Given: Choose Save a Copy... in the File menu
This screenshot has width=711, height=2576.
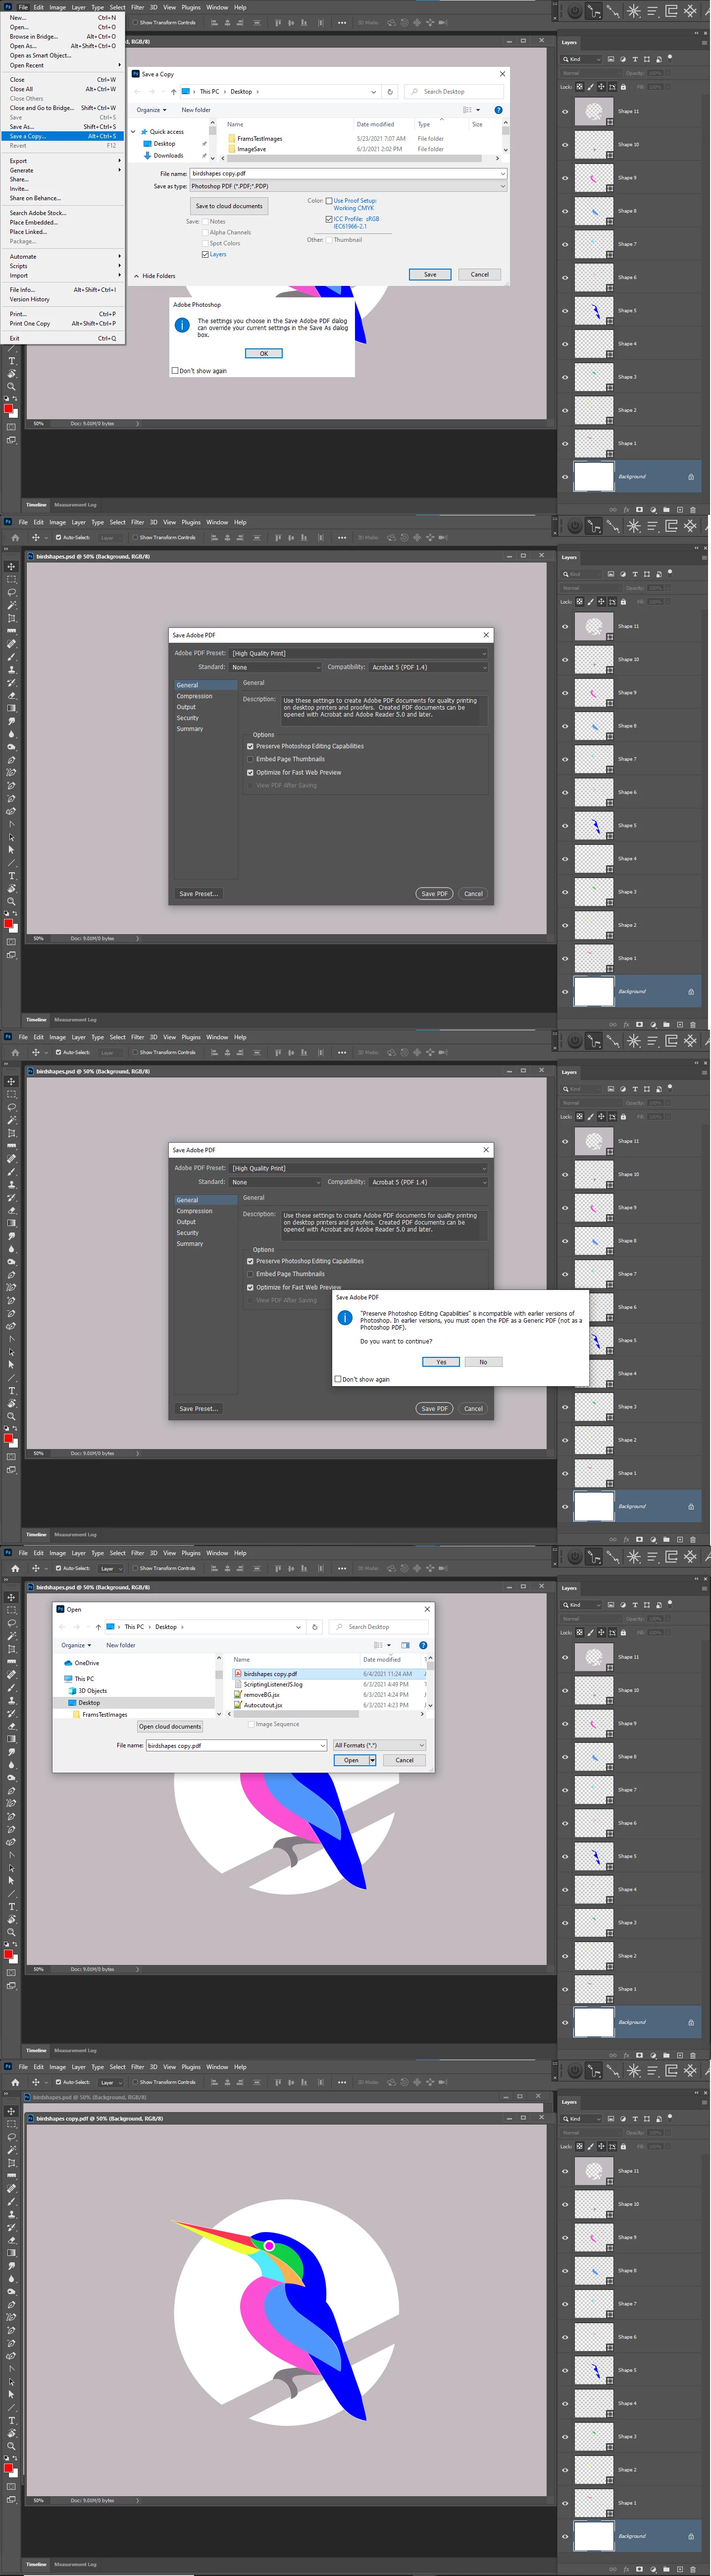Looking at the screenshot, I should tap(63, 136).
